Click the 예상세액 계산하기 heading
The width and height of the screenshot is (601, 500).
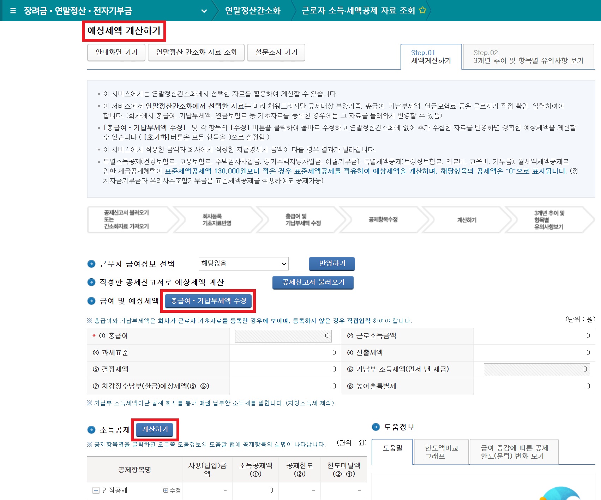point(124,31)
